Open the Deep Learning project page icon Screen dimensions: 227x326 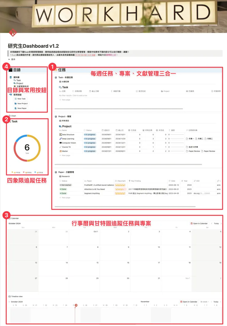[x=60, y=139]
